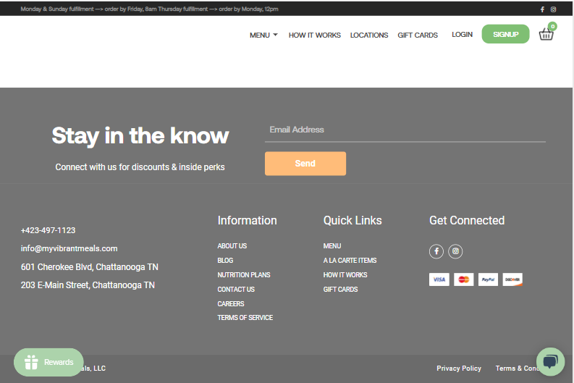Open HOW IT WORKS under Quick Links
Viewport: 574px width, 383px height.
pyautogui.click(x=345, y=275)
